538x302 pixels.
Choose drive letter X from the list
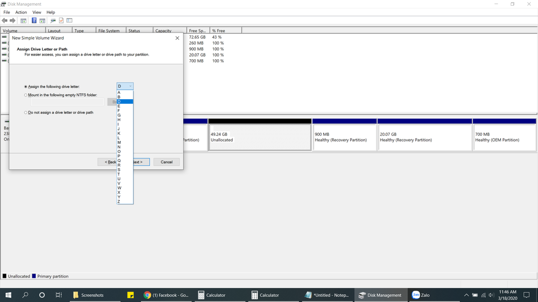click(x=125, y=192)
